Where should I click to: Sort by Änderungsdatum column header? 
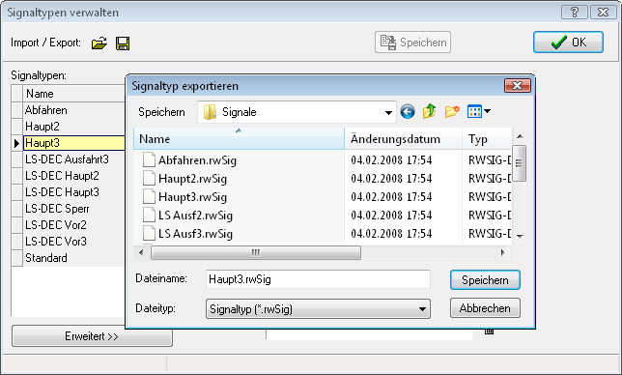[404, 139]
